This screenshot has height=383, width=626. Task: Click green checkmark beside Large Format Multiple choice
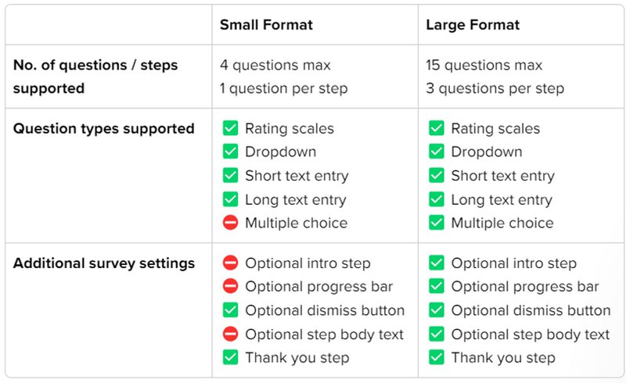[437, 223]
